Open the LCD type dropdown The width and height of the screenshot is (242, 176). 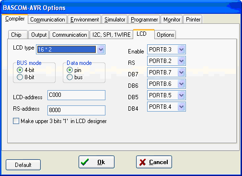click(101, 50)
